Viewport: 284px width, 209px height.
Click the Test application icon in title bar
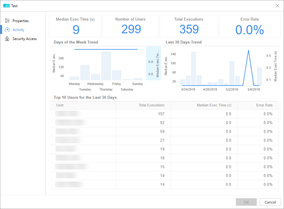click(7, 6)
